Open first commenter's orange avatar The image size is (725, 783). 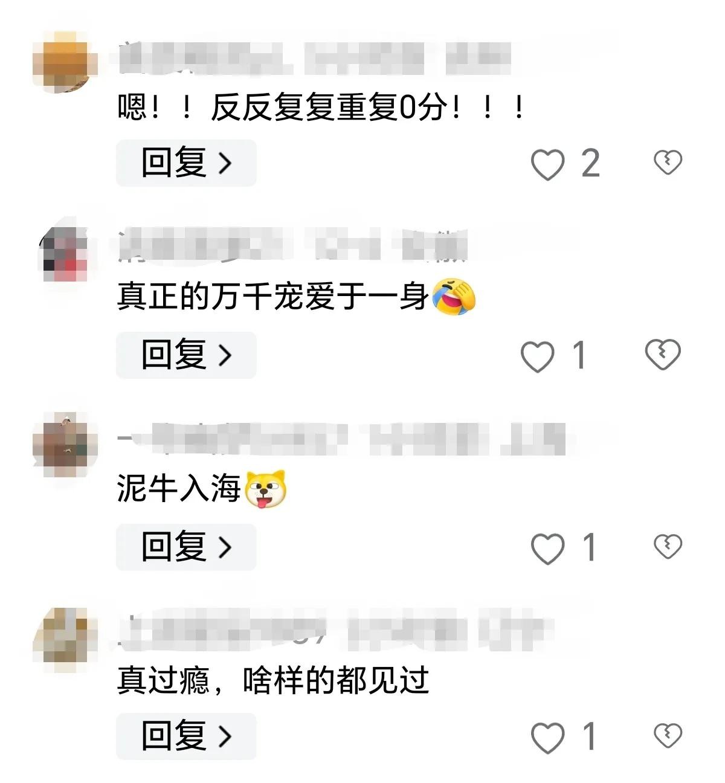(x=65, y=62)
